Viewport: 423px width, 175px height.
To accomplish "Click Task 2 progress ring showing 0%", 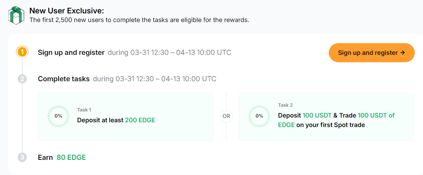I will point(259,116).
